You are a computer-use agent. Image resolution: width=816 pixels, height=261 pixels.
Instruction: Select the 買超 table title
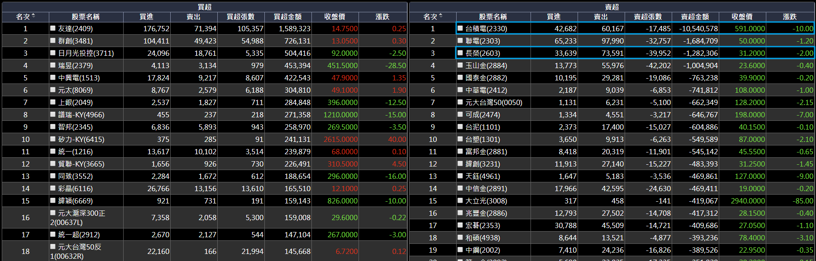[205, 7]
